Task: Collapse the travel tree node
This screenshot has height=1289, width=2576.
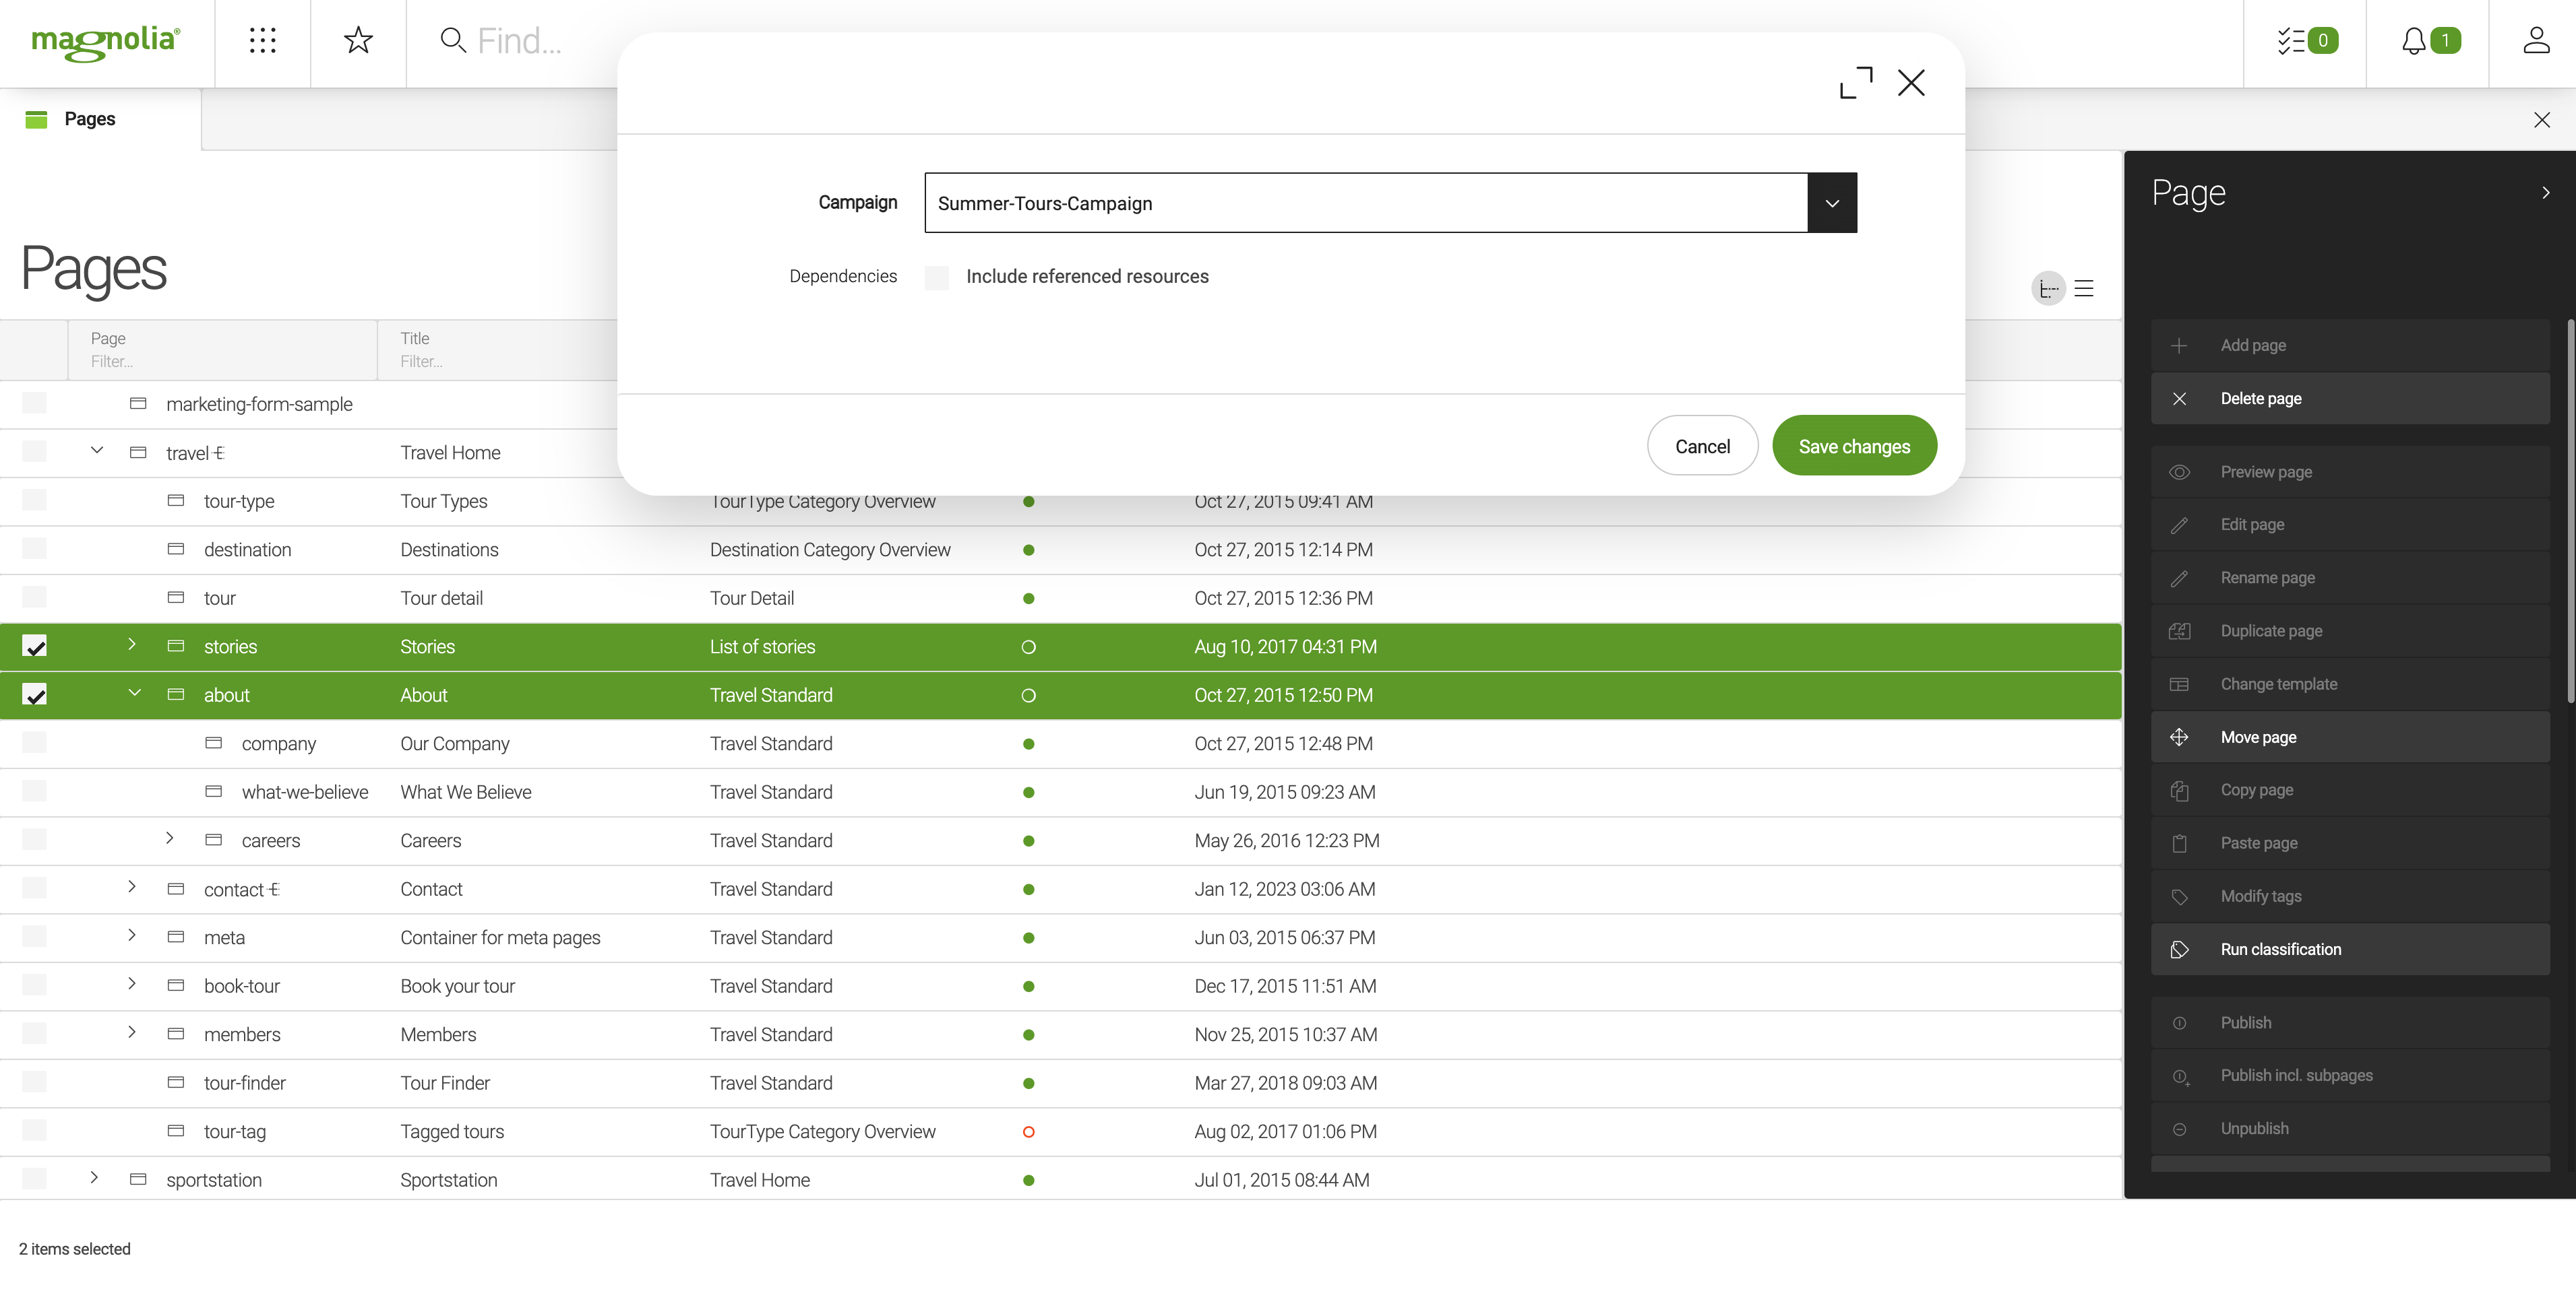Action: click(x=96, y=451)
